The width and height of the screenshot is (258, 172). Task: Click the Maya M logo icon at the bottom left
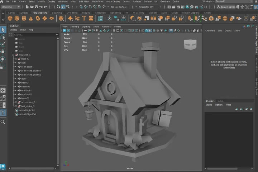point(3,167)
